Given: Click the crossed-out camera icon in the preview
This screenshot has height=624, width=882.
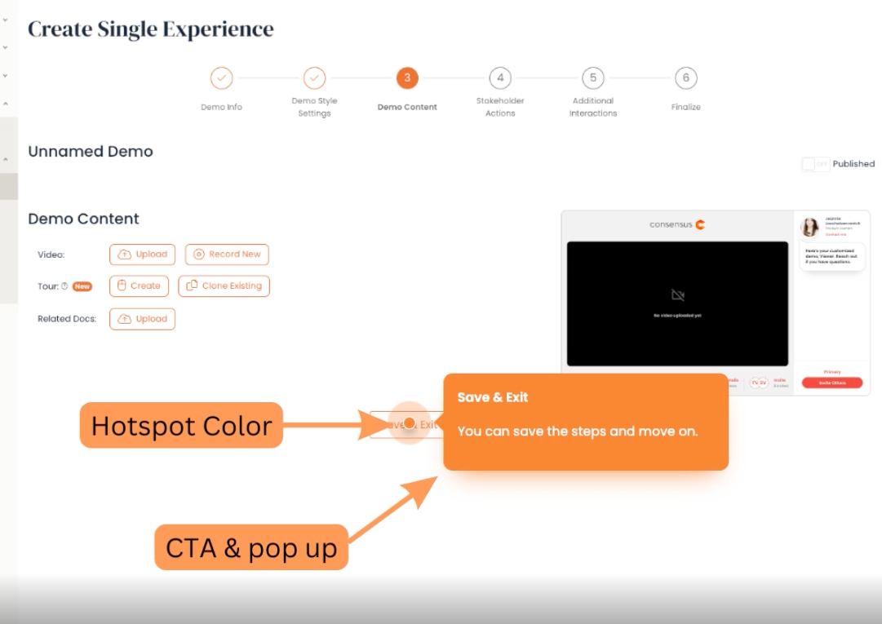Looking at the screenshot, I should tap(678, 295).
